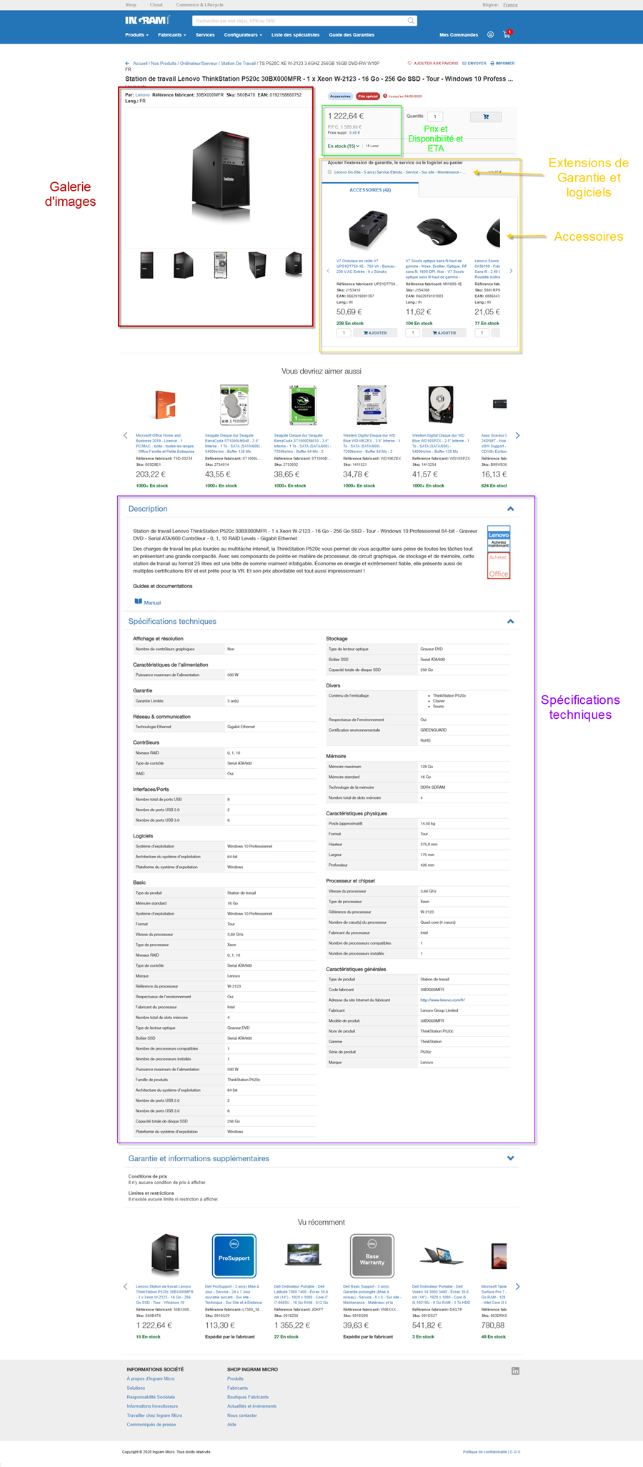Viewport: 643px width, 1467px height.
Task: Next arrow in Vous devriez aimer aussi
Action: (517, 435)
